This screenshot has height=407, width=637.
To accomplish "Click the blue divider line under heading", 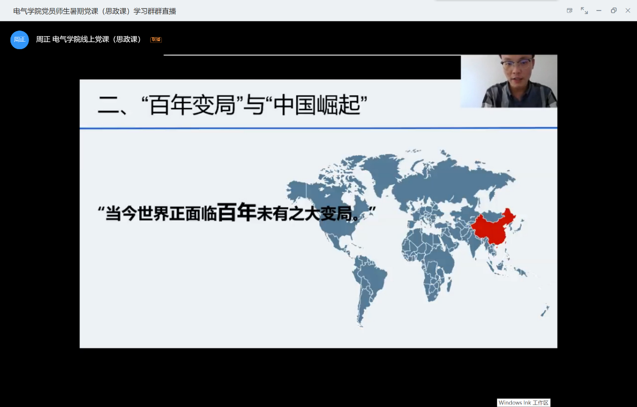I will (318, 128).
